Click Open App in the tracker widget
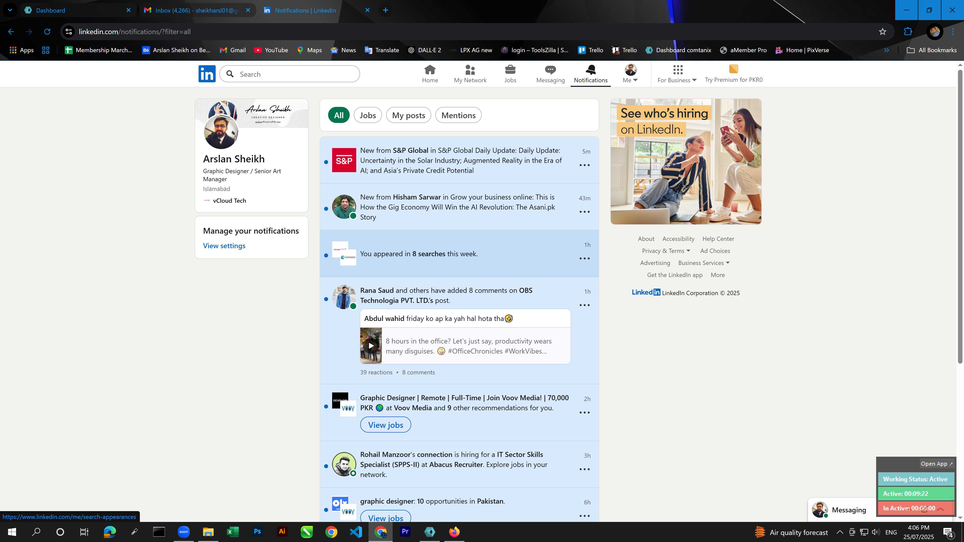Image resolution: width=964 pixels, height=542 pixels. coord(936,464)
